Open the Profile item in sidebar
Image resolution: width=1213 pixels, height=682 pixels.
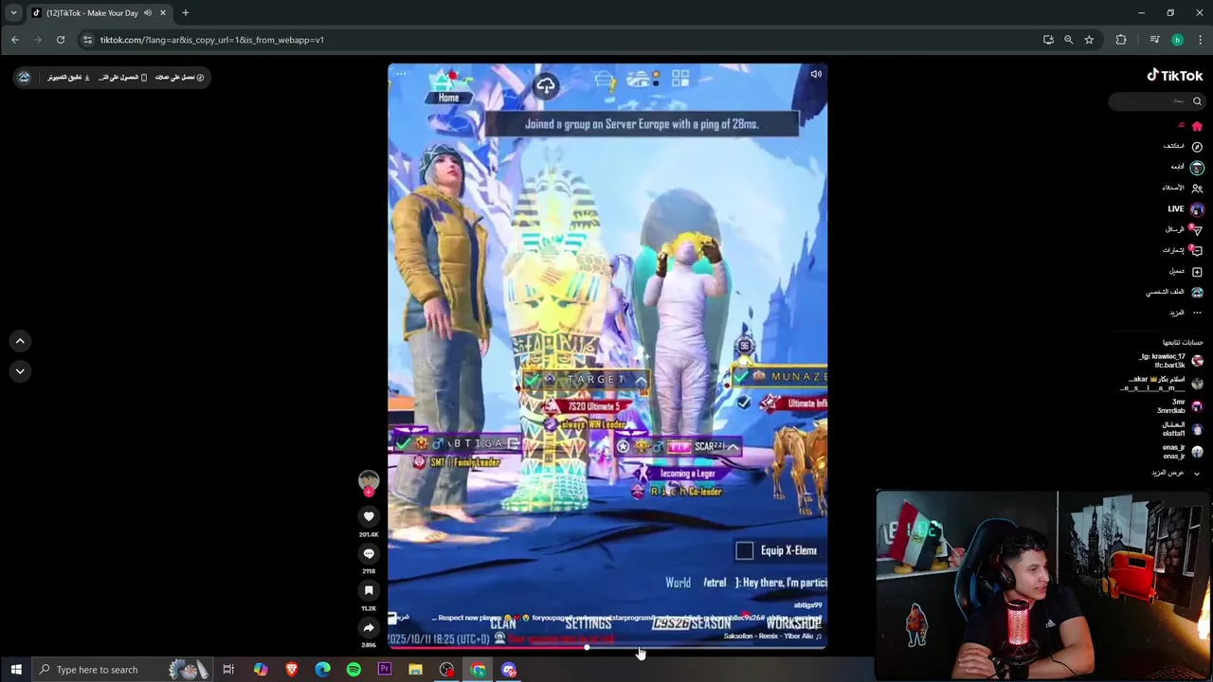(1175, 293)
